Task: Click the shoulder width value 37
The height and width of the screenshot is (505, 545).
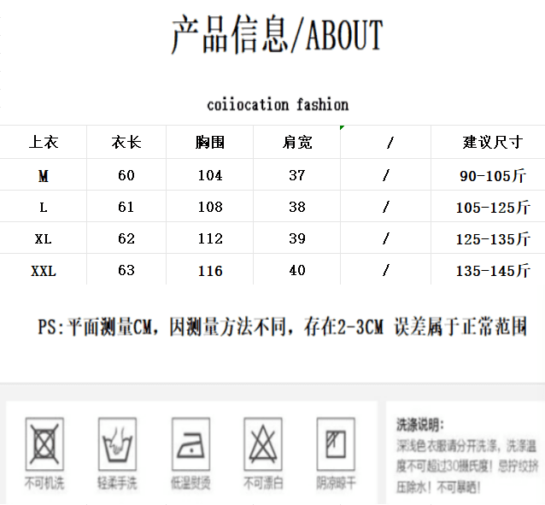Action: point(297,175)
